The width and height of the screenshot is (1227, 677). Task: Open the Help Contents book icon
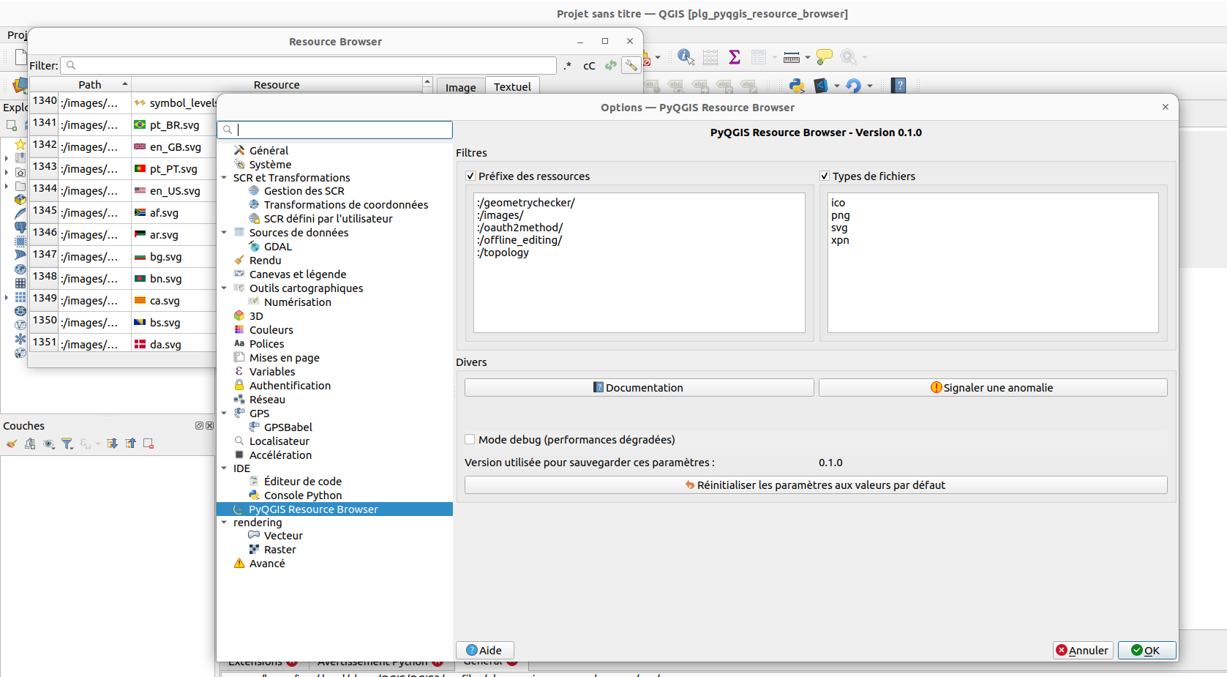(899, 86)
